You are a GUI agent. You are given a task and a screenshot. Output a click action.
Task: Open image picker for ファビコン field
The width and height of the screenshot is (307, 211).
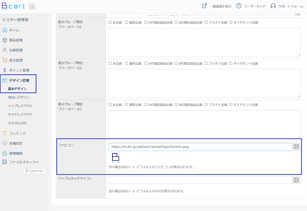[x=296, y=147]
